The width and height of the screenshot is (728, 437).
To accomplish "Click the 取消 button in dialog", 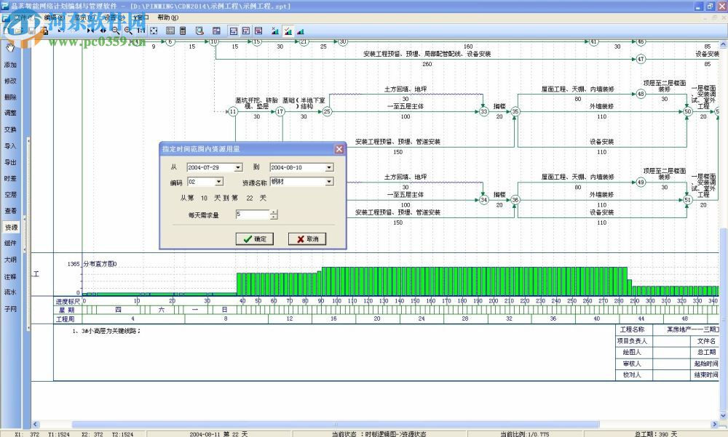I will [306, 239].
